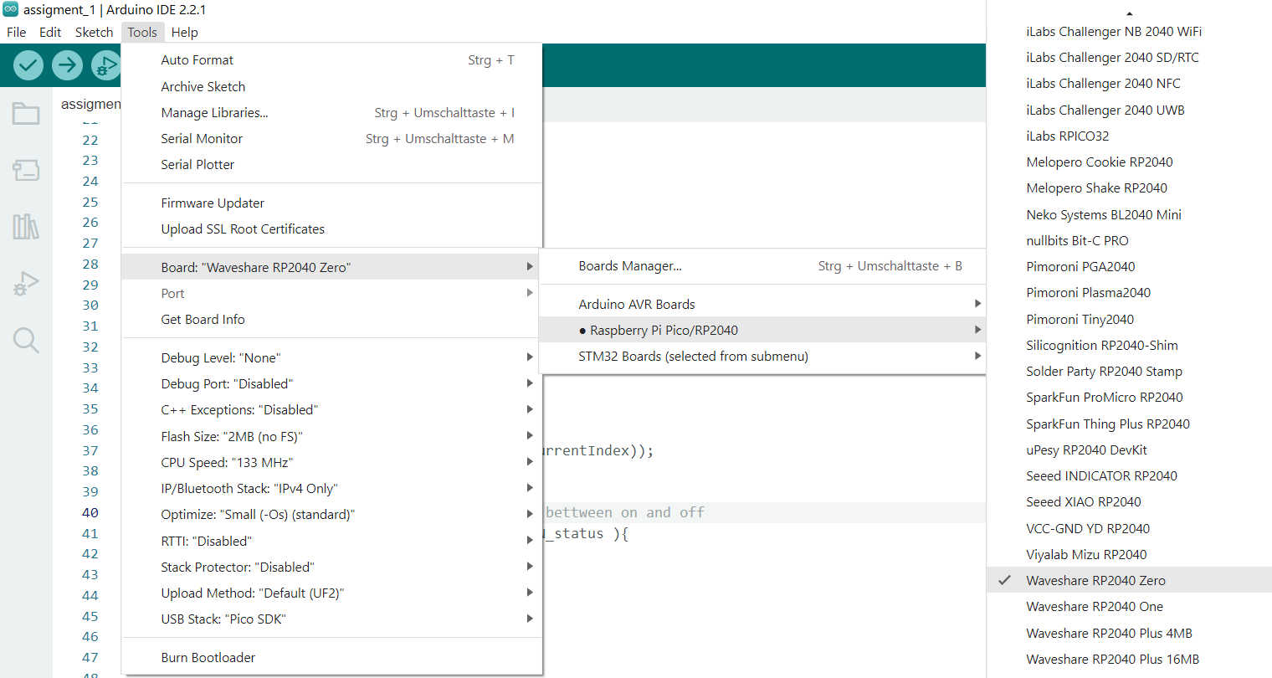The height and width of the screenshot is (678, 1272).
Task: Expand the CPU Speed "133 MHz" submenu
Action: click(x=227, y=462)
